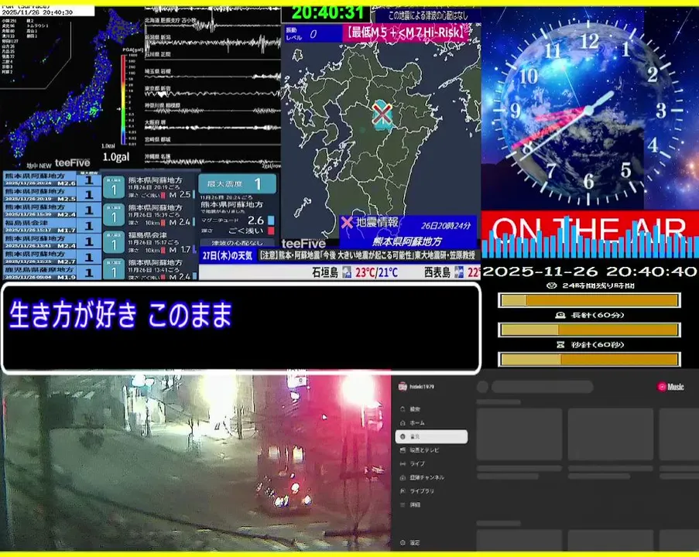Click red depth square beside ごく浅い in detail panel

271,231
